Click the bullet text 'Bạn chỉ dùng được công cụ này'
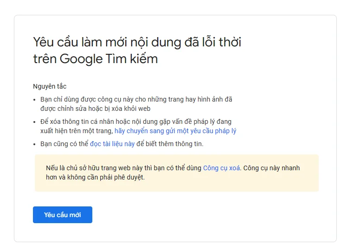This screenshot has height=244, width=341. (x=87, y=99)
